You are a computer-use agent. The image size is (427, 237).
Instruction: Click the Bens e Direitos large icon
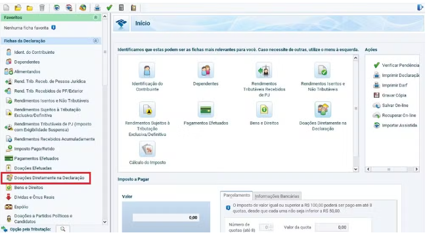[x=264, y=110]
